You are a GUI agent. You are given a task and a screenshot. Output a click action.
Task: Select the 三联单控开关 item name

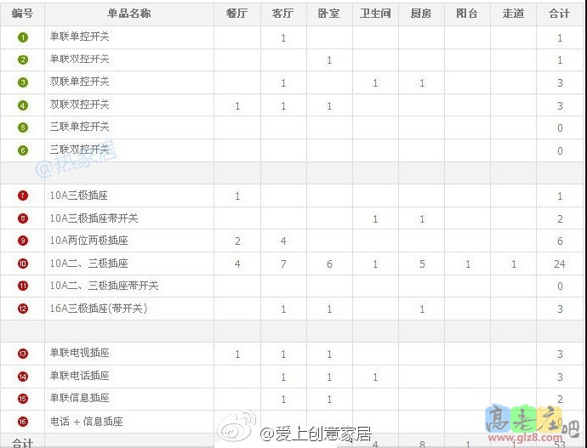coord(79,127)
